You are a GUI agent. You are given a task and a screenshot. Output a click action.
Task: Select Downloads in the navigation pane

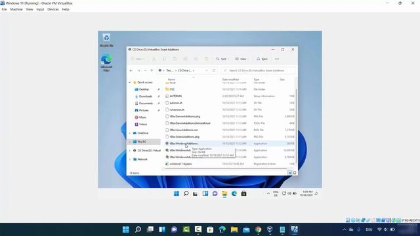click(146, 96)
